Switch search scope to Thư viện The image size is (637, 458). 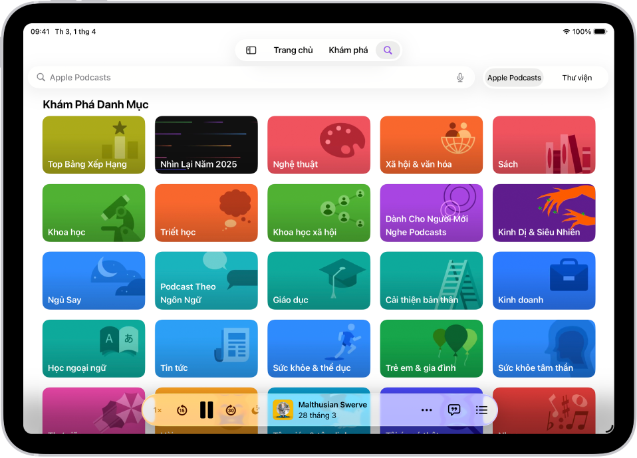coord(577,77)
